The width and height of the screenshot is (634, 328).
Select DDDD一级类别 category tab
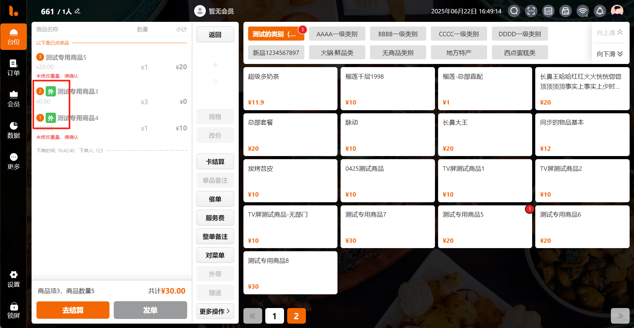(x=520, y=34)
